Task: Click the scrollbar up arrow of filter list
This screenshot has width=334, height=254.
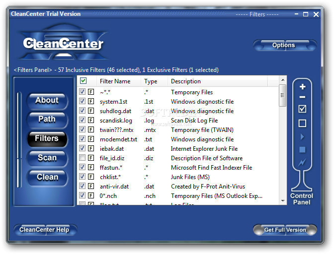Action: click(x=283, y=80)
